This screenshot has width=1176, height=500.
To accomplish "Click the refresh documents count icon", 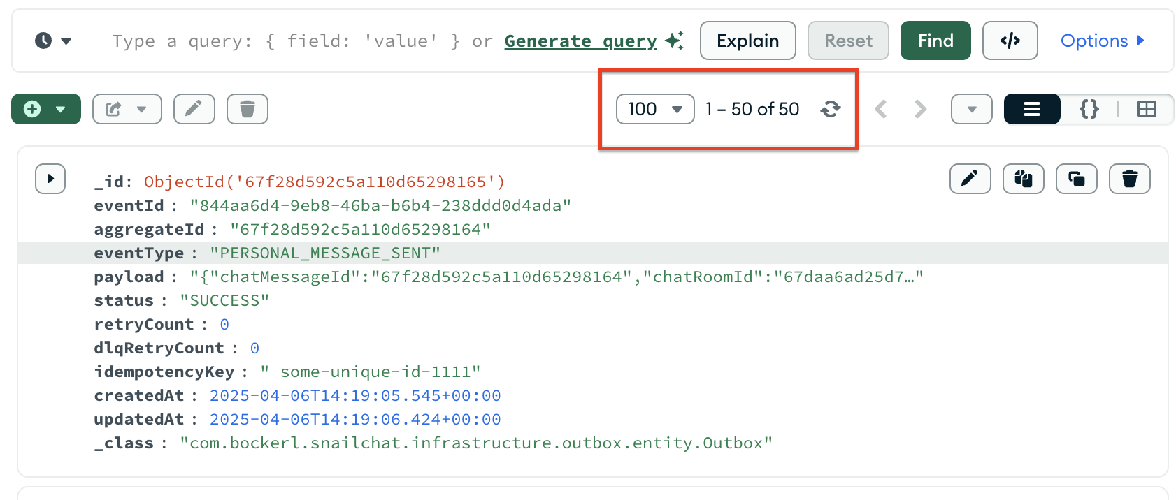I will 830,109.
